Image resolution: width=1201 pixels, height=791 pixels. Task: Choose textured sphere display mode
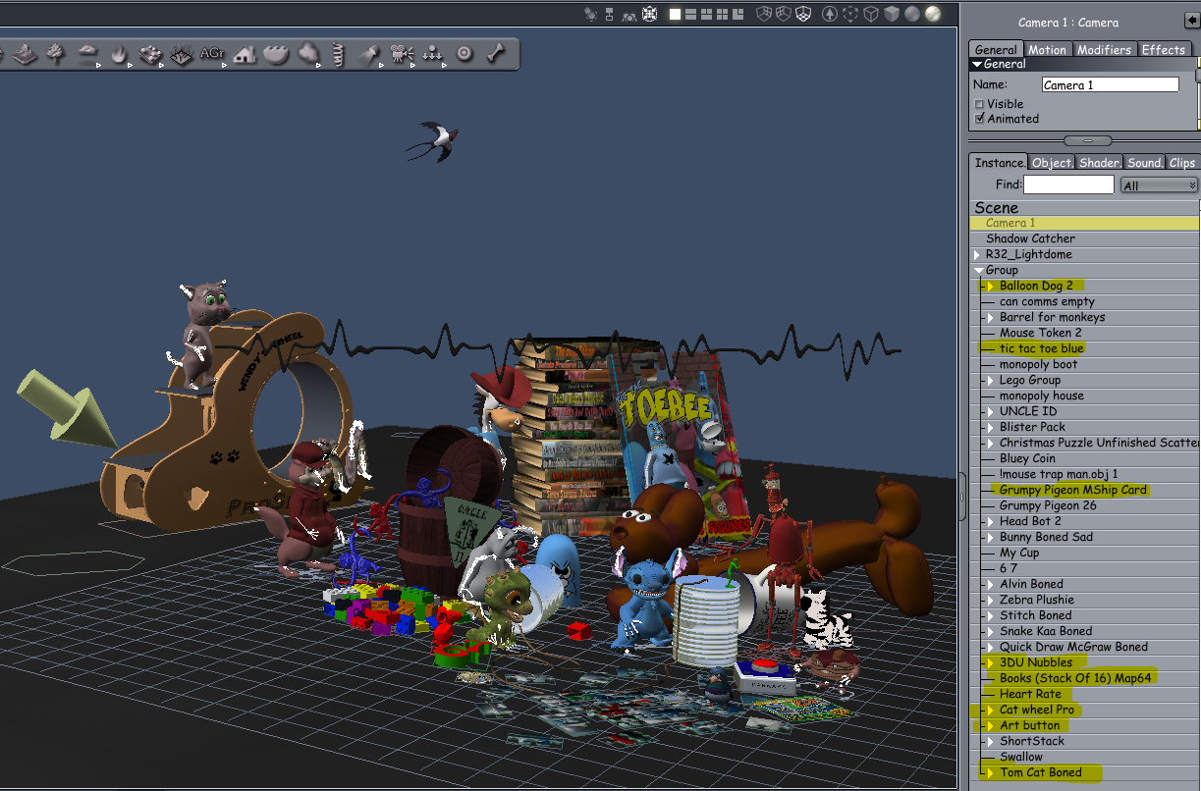932,14
